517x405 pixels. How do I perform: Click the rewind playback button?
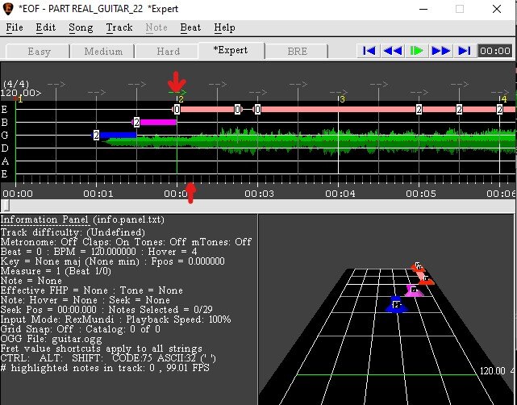pos(393,51)
